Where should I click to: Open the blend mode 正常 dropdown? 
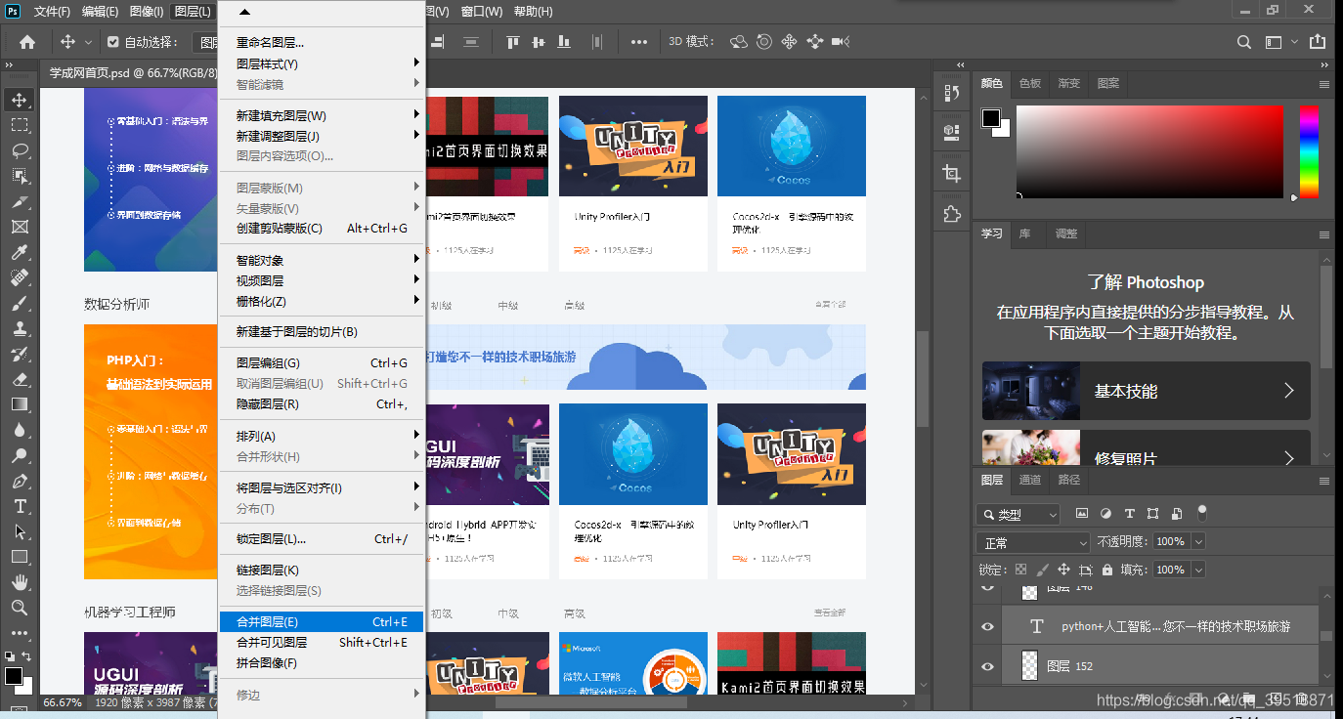tap(1033, 542)
